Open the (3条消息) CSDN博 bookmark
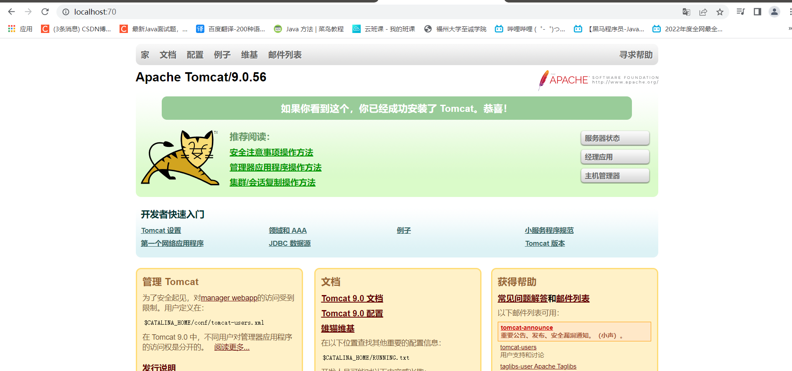Image resolution: width=792 pixels, height=371 pixels. tap(76, 29)
